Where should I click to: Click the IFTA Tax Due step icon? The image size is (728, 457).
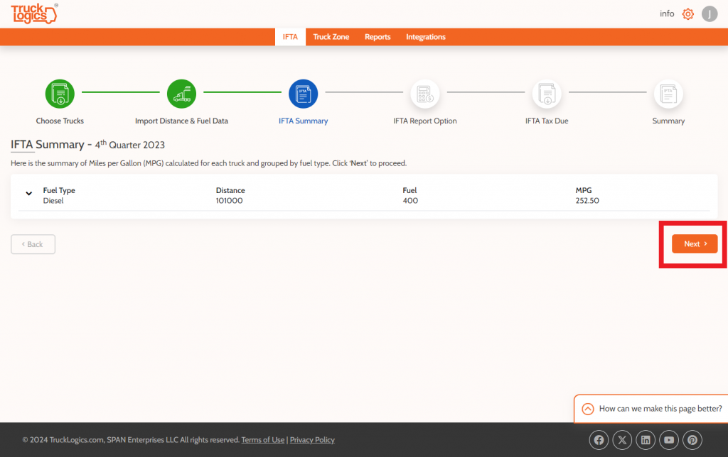pyautogui.click(x=547, y=94)
